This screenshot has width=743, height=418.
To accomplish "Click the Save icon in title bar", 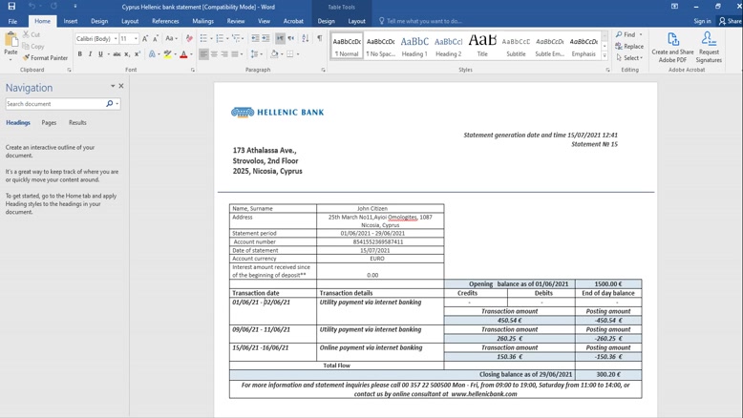I will coord(11,7).
